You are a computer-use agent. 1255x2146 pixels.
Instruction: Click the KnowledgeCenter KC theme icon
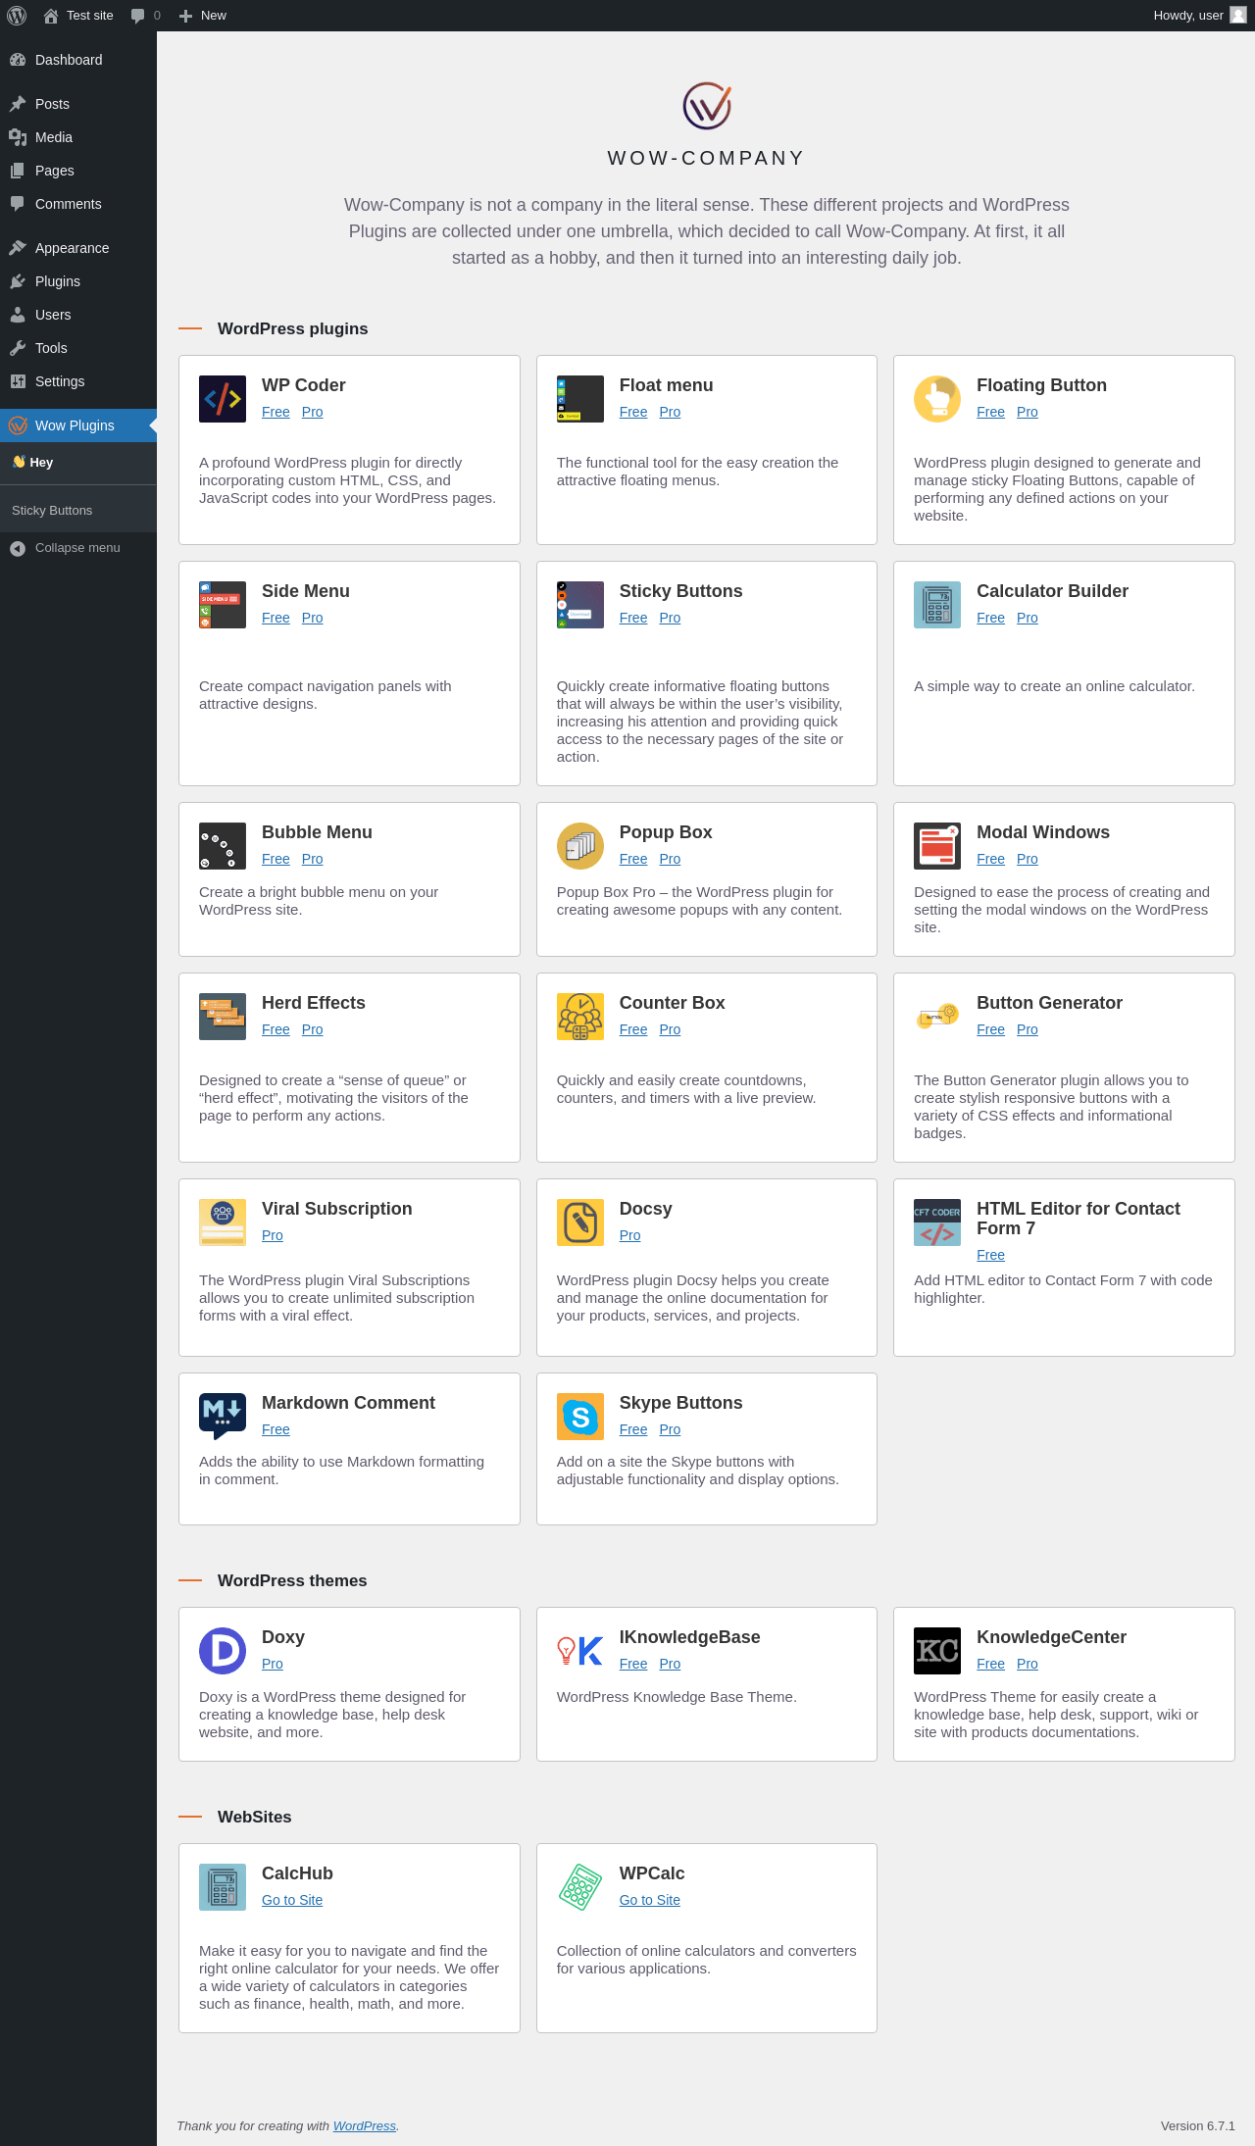(x=937, y=1651)
